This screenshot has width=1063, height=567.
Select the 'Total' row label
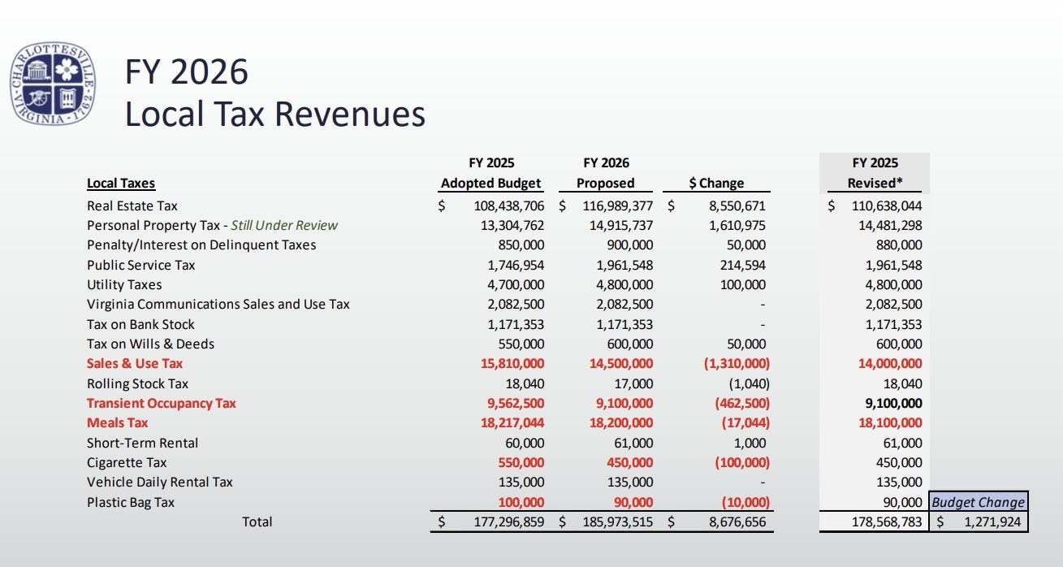point(257,522)
